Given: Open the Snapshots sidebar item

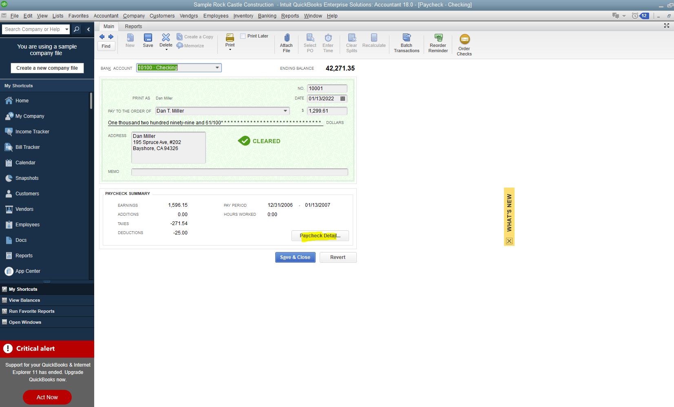Looking at the screenshot, I should [27, 178].
